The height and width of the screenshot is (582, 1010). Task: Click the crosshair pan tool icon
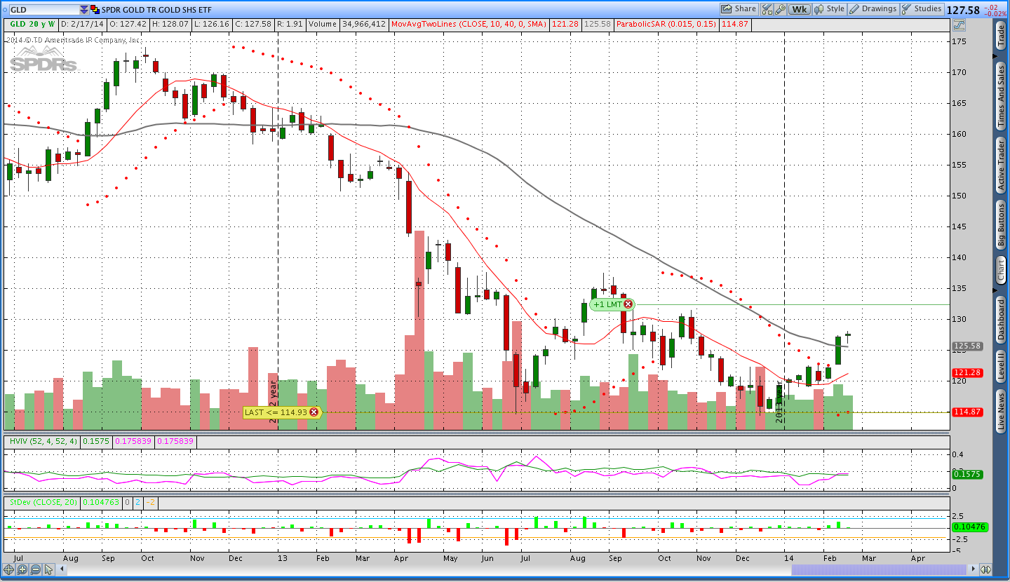coord(8,569)
